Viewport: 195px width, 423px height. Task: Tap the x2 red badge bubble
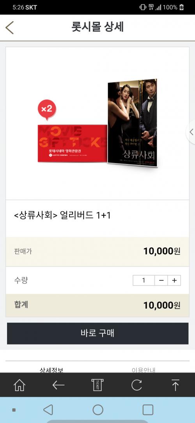[x=47, y=110]
